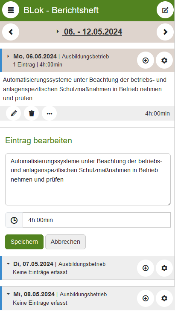Open more options ellipsis for entry
Image resolution: width=175 pixels, height=312 pixels.
click(x=50, y=113)
